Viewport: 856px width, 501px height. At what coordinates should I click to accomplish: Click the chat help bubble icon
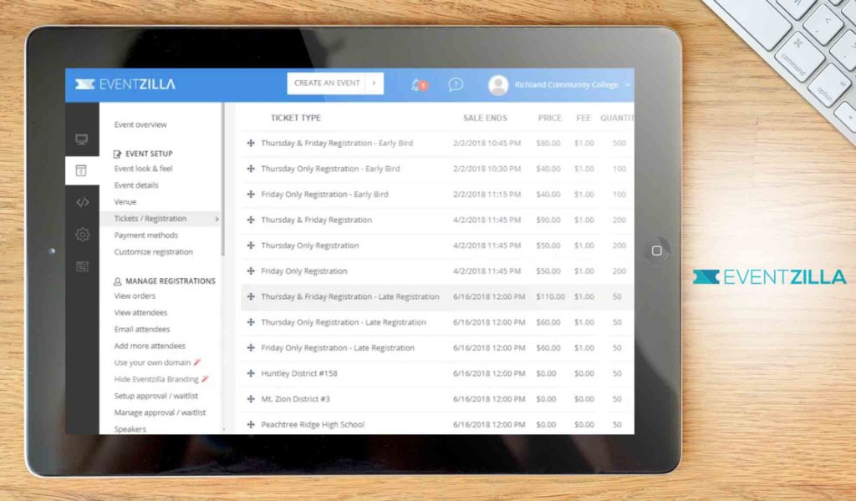point(455,84)
